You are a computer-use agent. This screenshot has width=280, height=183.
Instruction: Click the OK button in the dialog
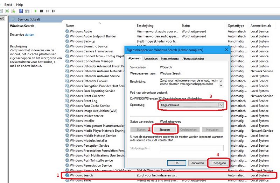click(x=176, y=163)
